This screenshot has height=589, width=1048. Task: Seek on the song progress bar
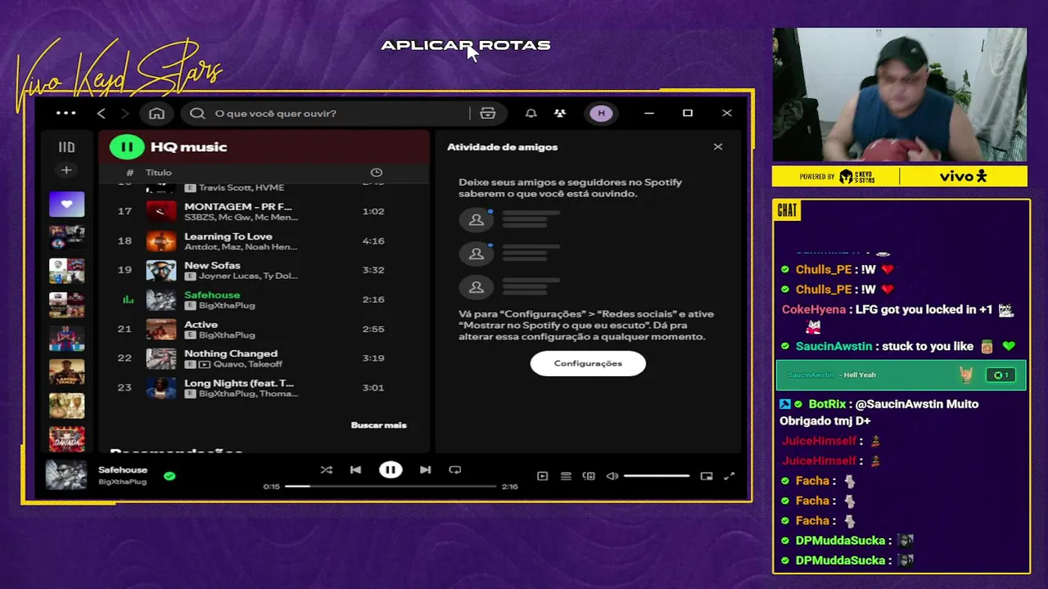391,486
